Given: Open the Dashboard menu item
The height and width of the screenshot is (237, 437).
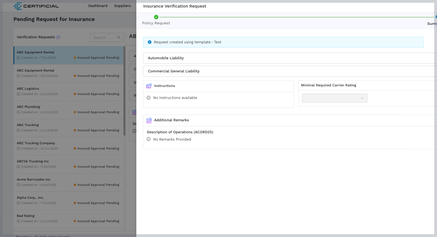Looking at the screenshot, I should coord(98,6).
